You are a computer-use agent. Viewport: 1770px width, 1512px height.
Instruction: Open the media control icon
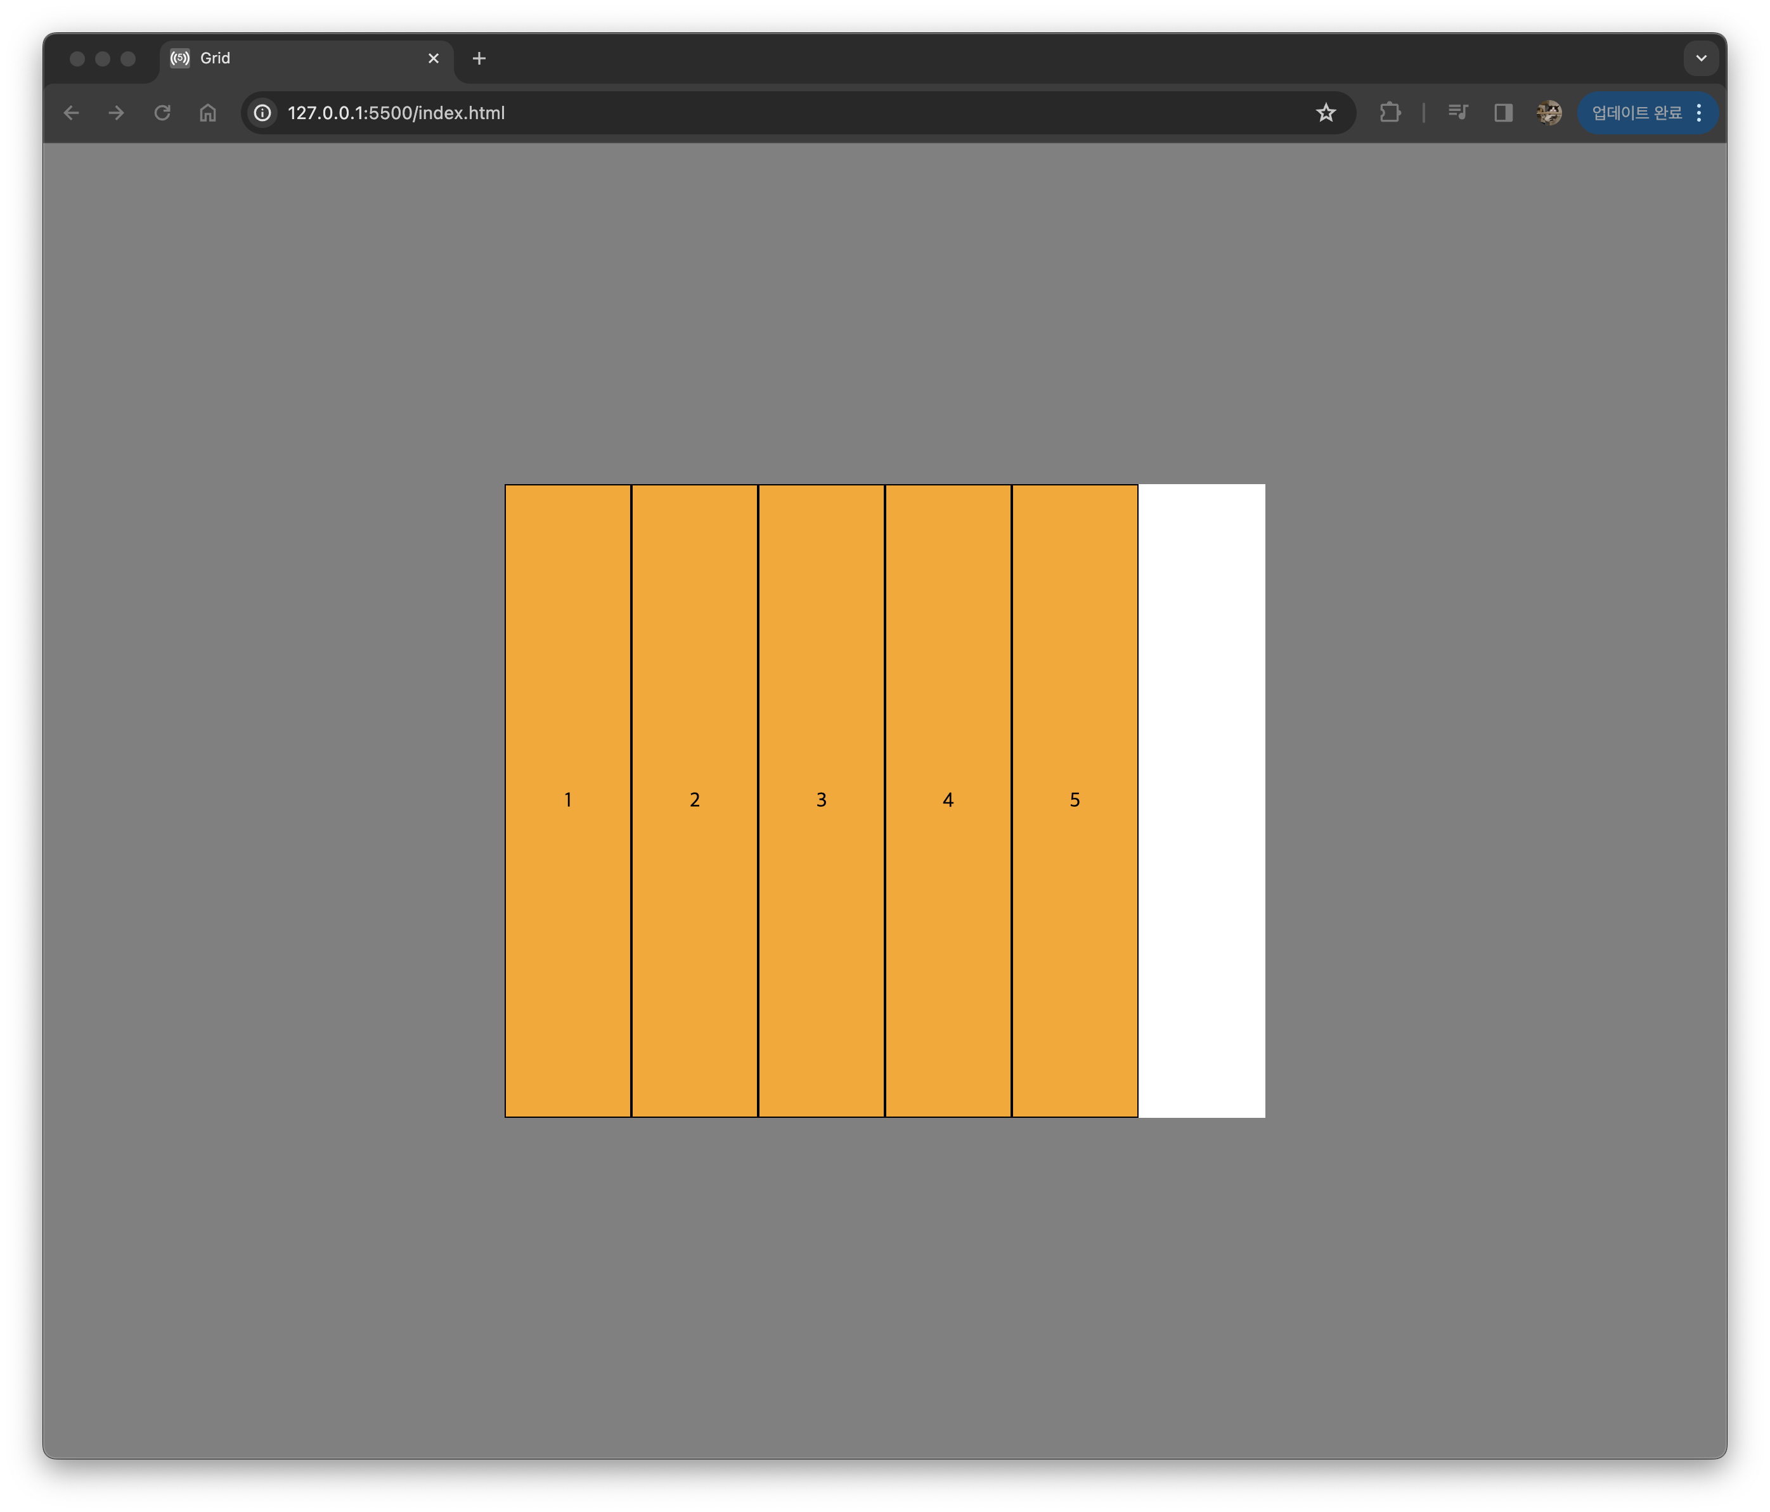tap(1457, 113)
